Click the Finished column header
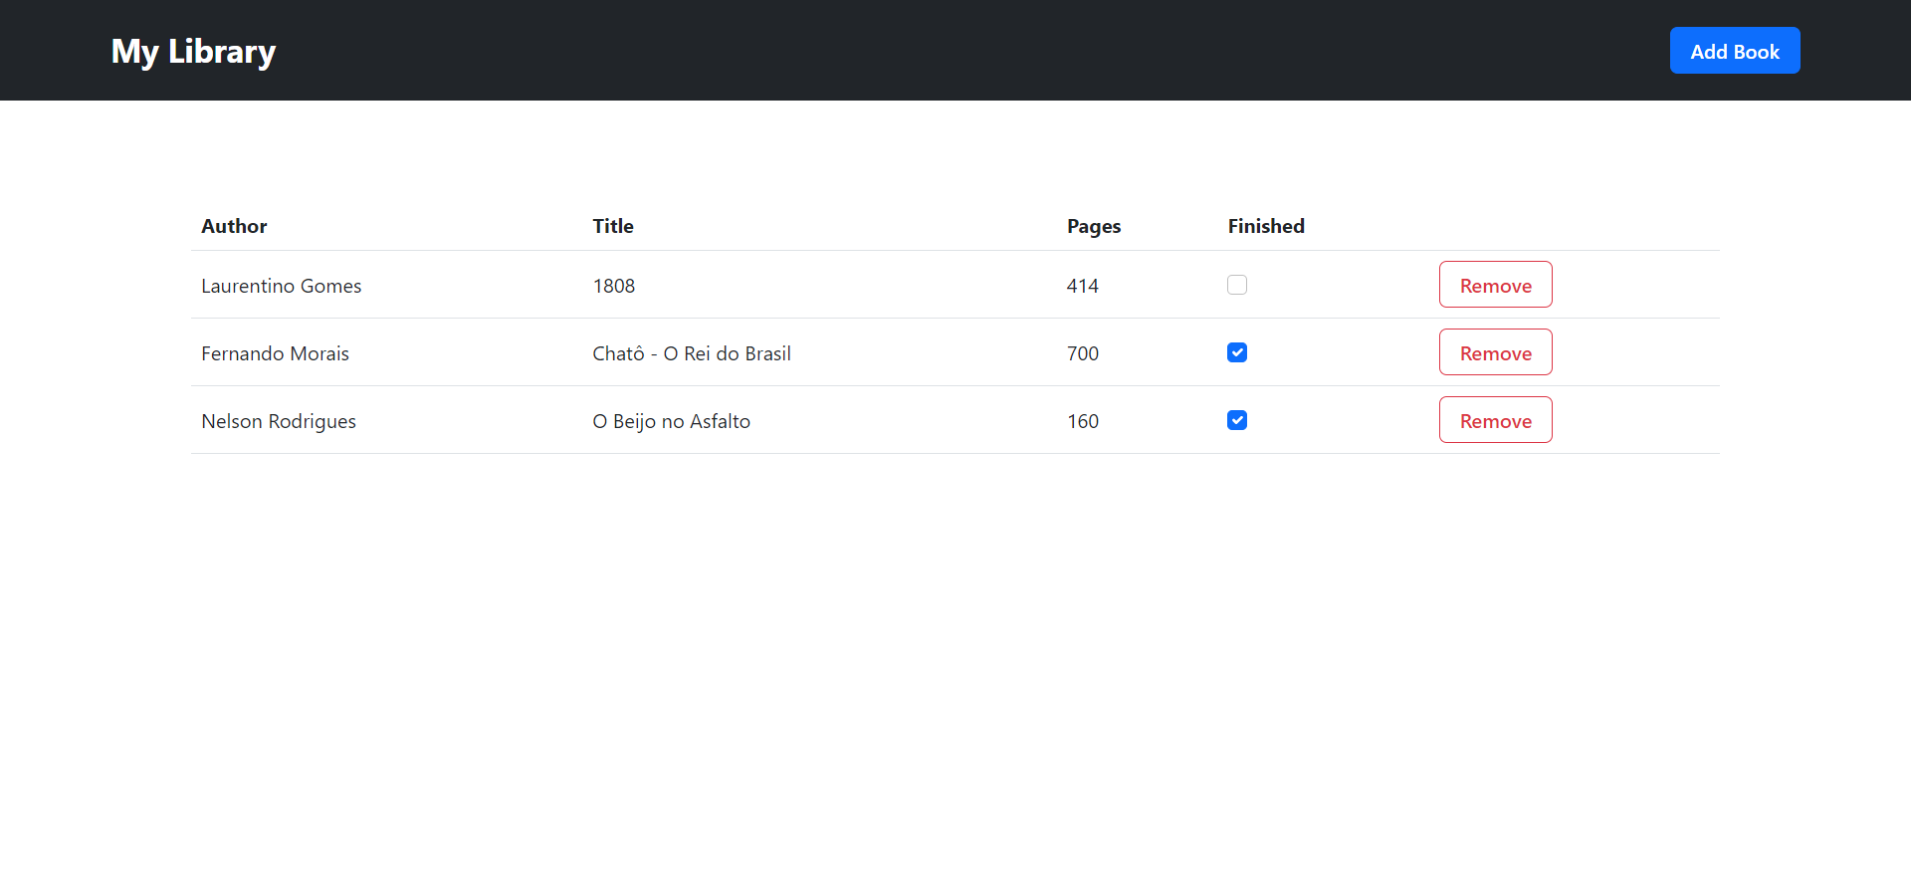This screenshot has width=1911, height=884. tap(1265, 226)
